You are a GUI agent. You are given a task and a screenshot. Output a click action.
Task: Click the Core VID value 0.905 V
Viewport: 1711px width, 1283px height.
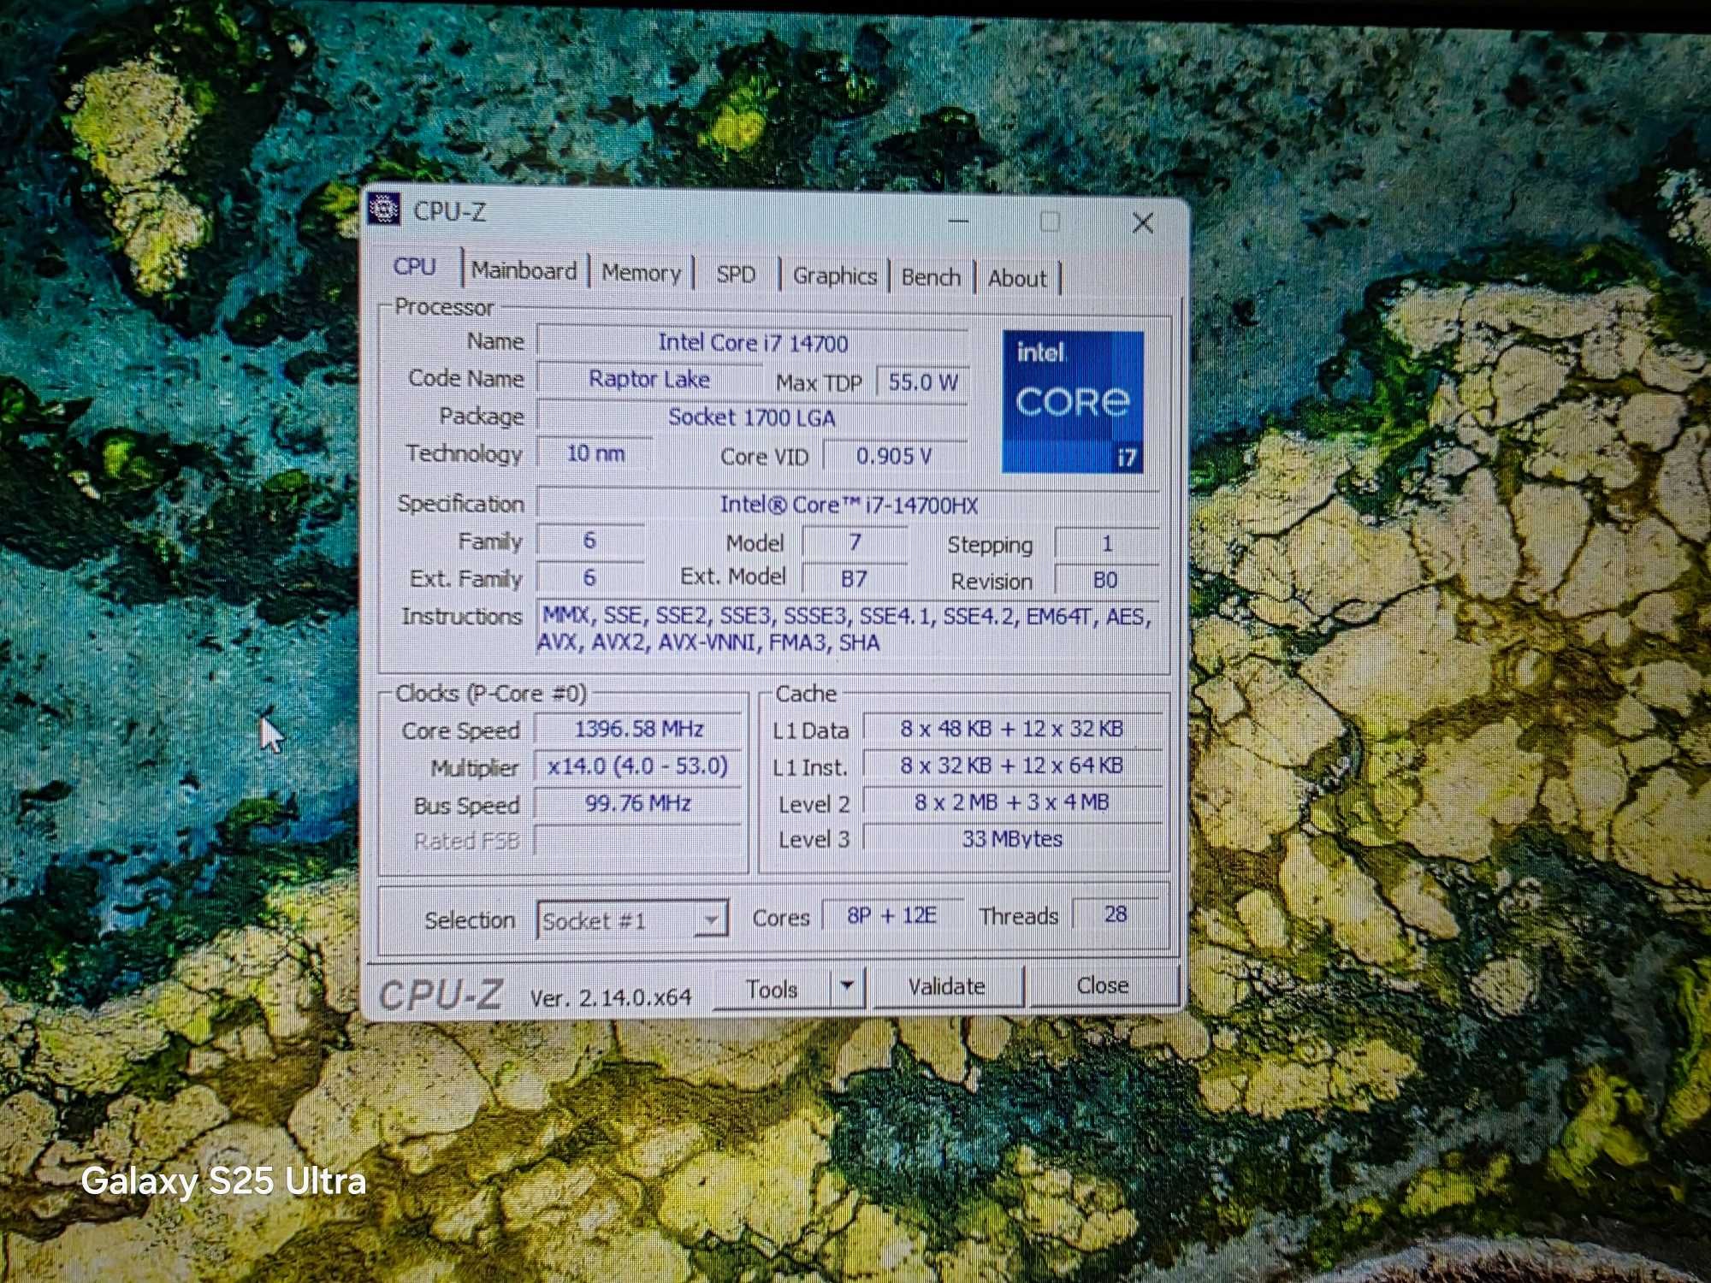894,456
